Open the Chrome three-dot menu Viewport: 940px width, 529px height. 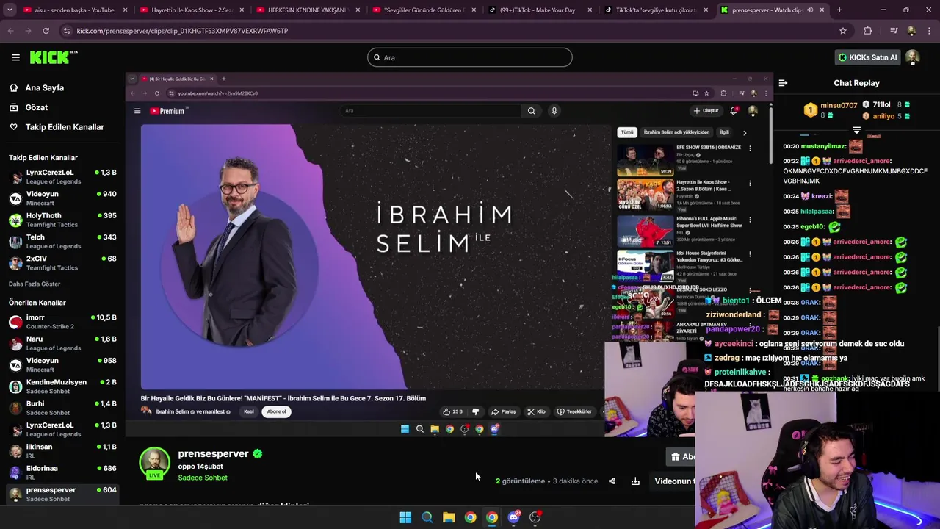[x=929, y=31]
